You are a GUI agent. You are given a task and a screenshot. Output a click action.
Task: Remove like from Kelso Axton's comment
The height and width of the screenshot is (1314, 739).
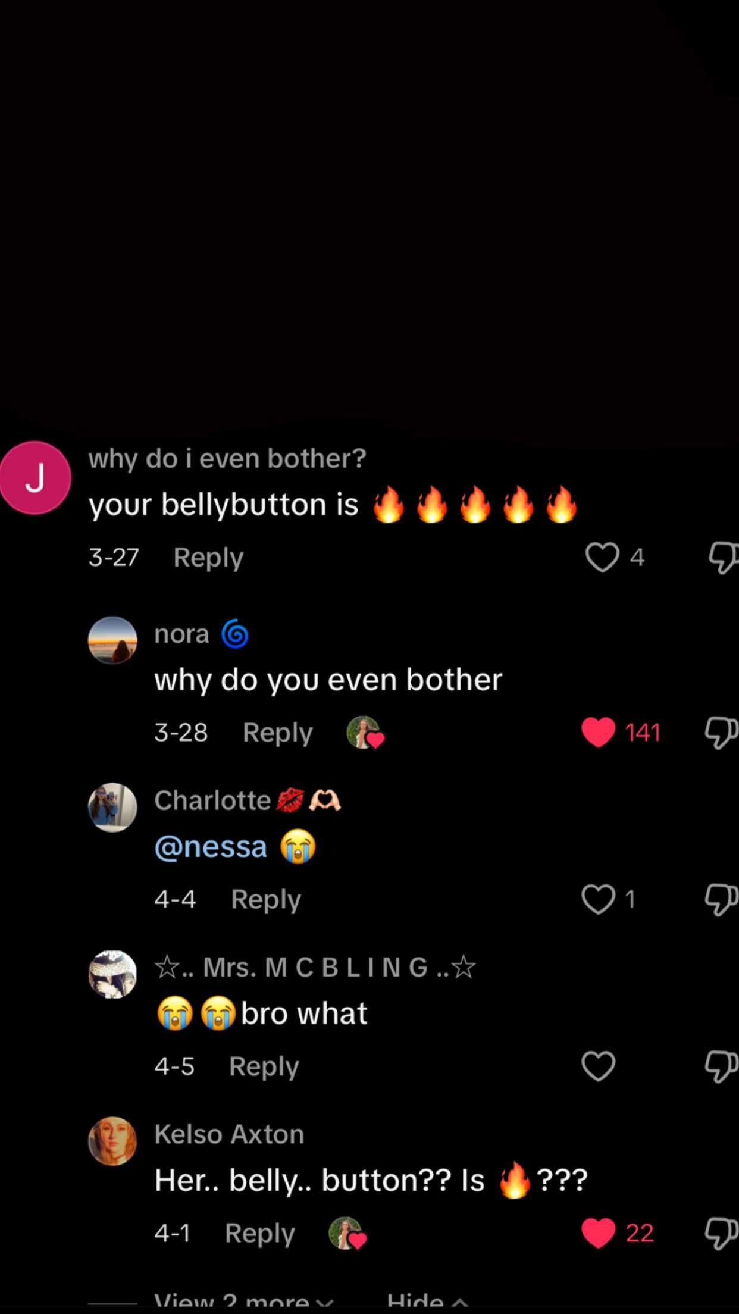(599, 1232)
